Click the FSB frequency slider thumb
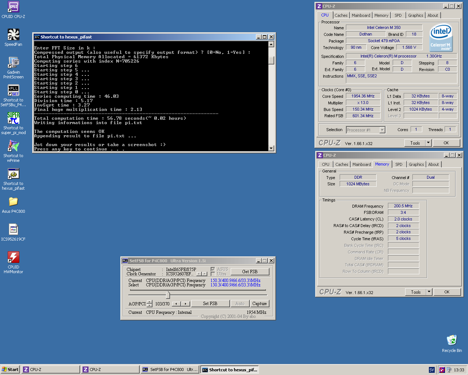This screenshot has width=468, height=375. 168,295
